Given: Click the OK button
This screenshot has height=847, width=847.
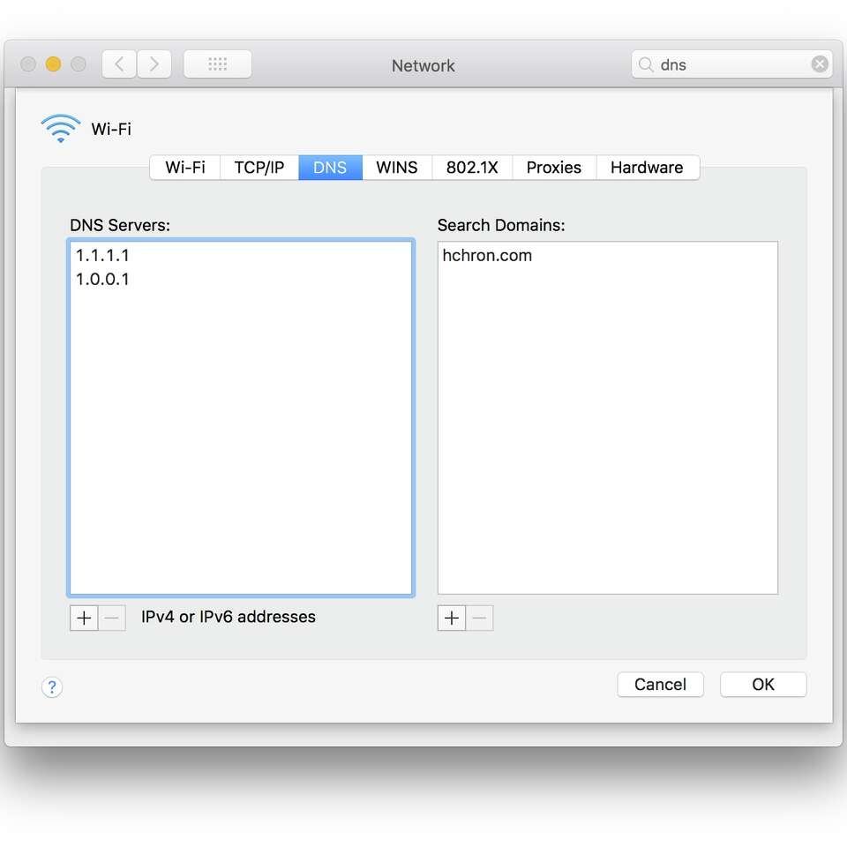Looking at the screenshot, I should pyautogui.click(x=762, y=684).
